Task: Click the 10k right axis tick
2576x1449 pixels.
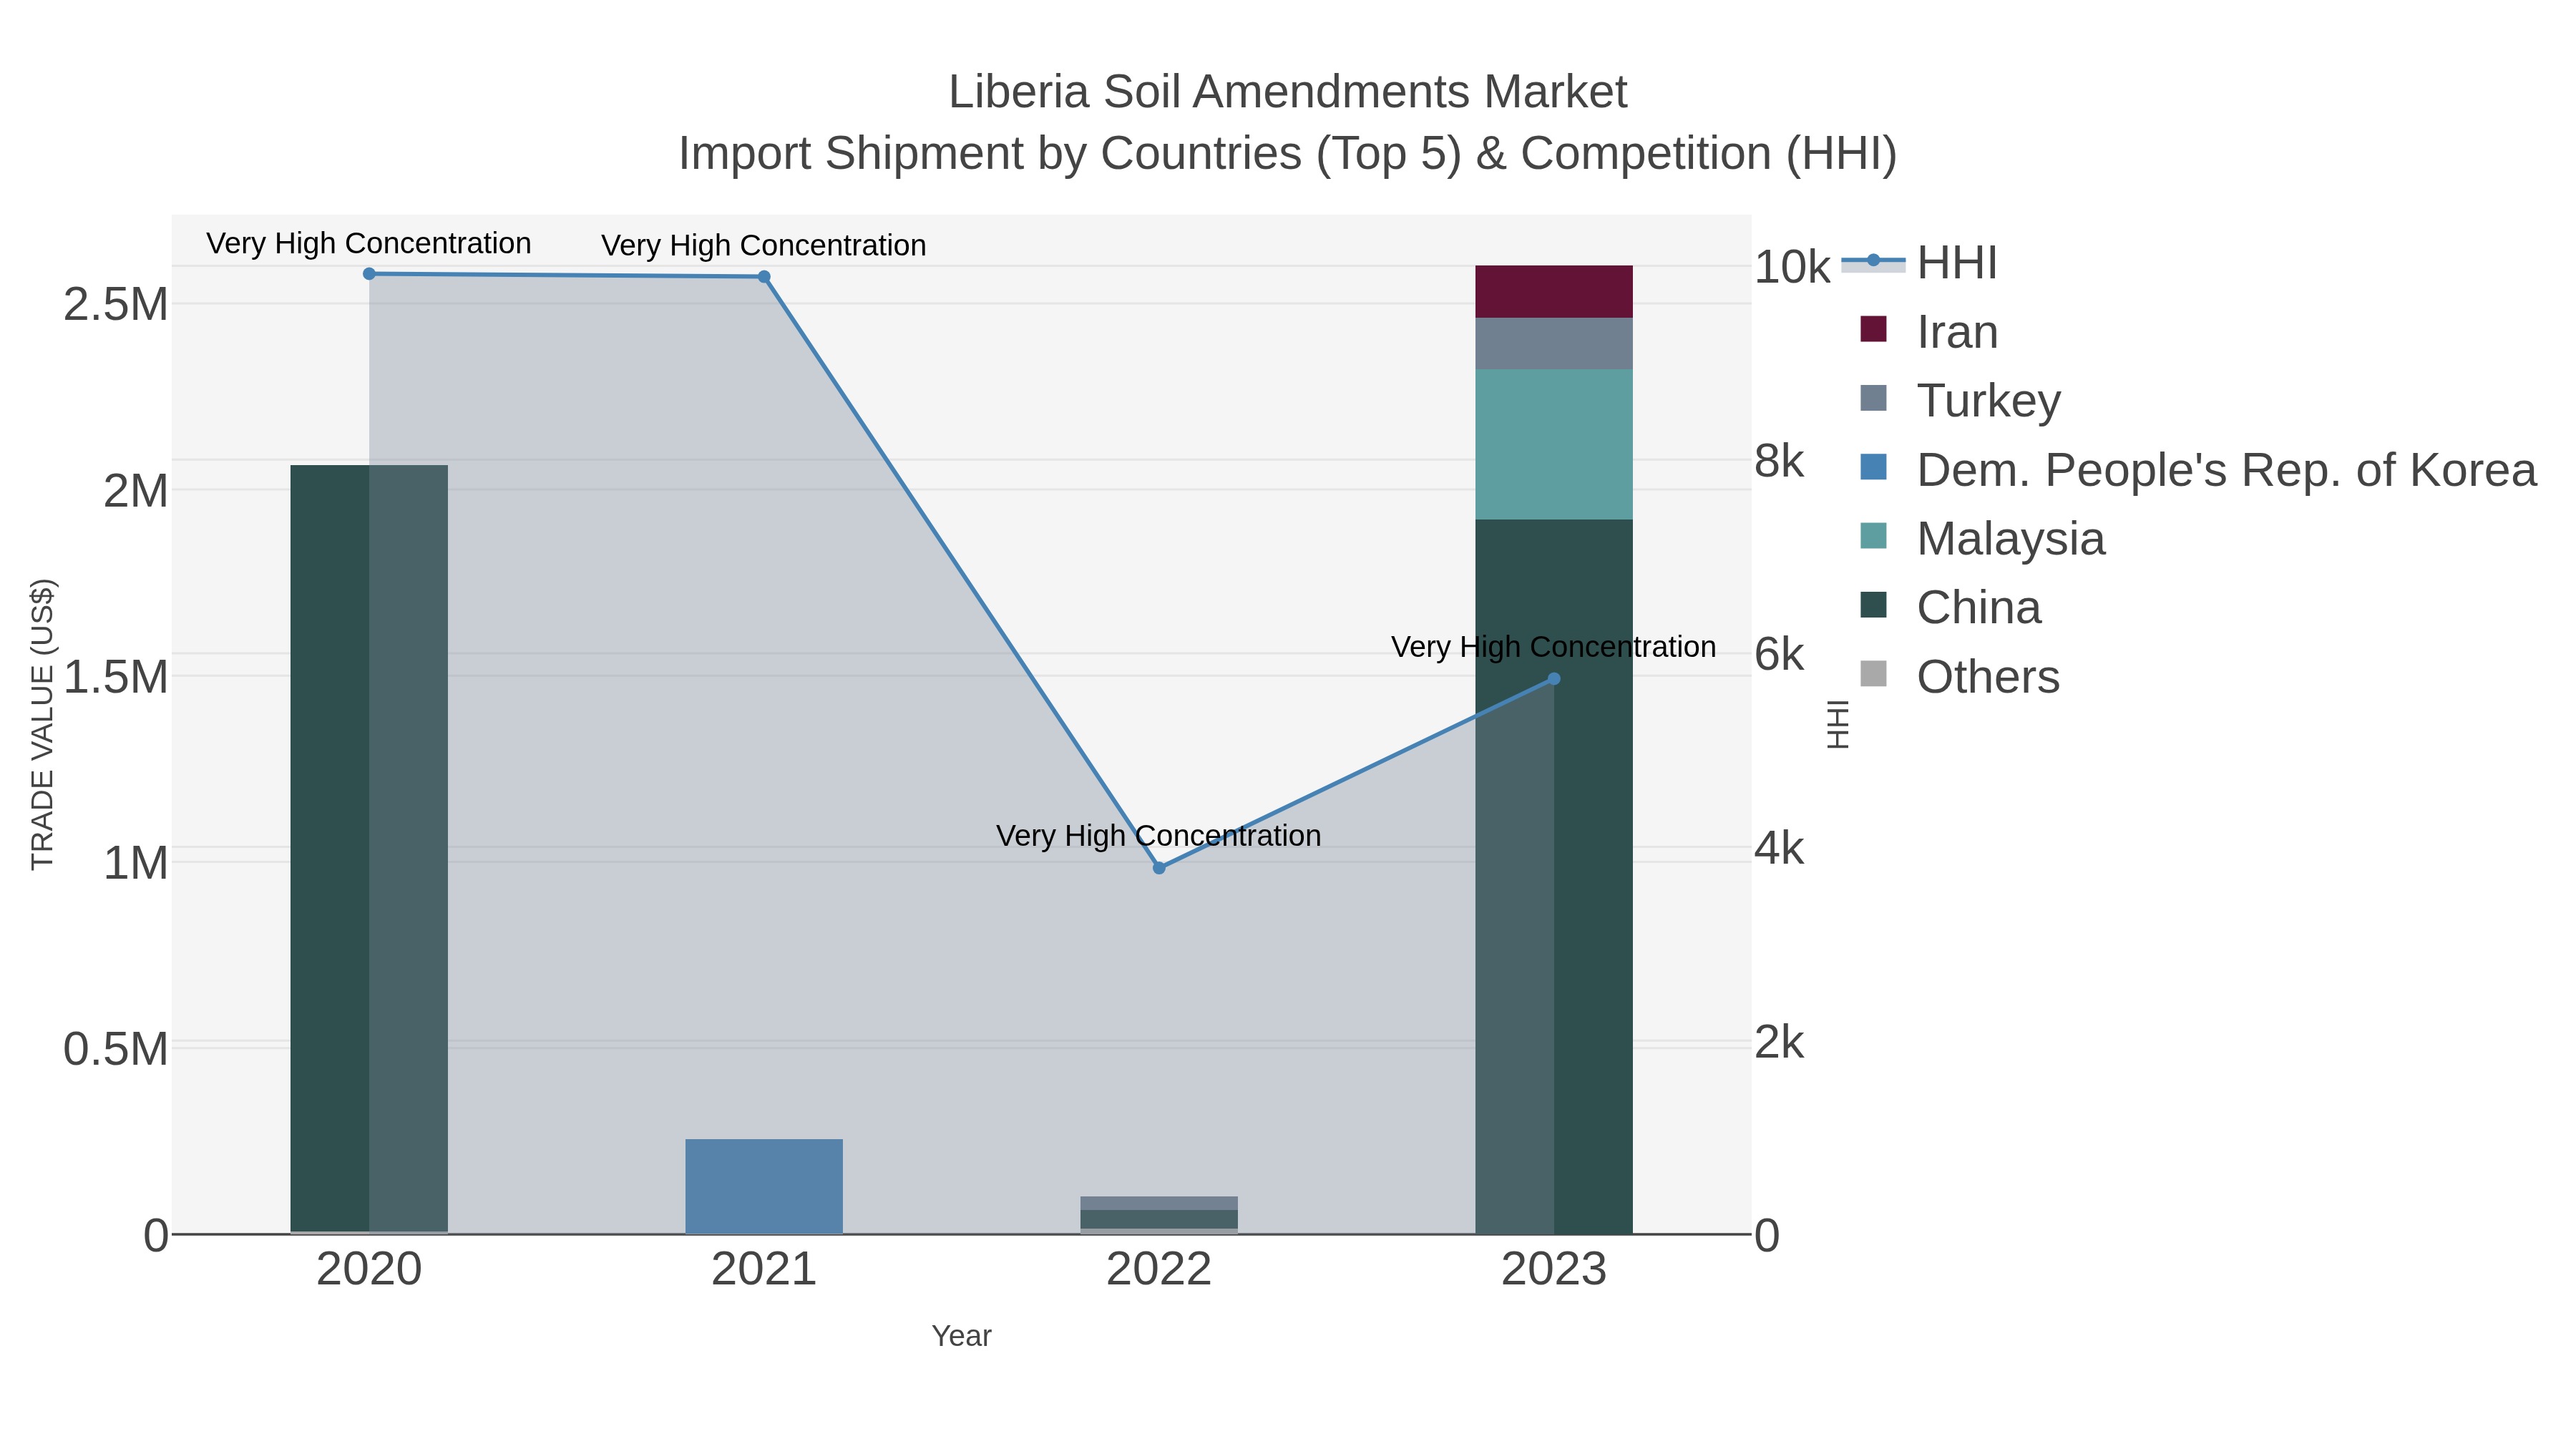Action: (x=1792, y=267)
